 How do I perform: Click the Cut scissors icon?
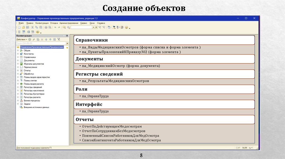(32, 27)
